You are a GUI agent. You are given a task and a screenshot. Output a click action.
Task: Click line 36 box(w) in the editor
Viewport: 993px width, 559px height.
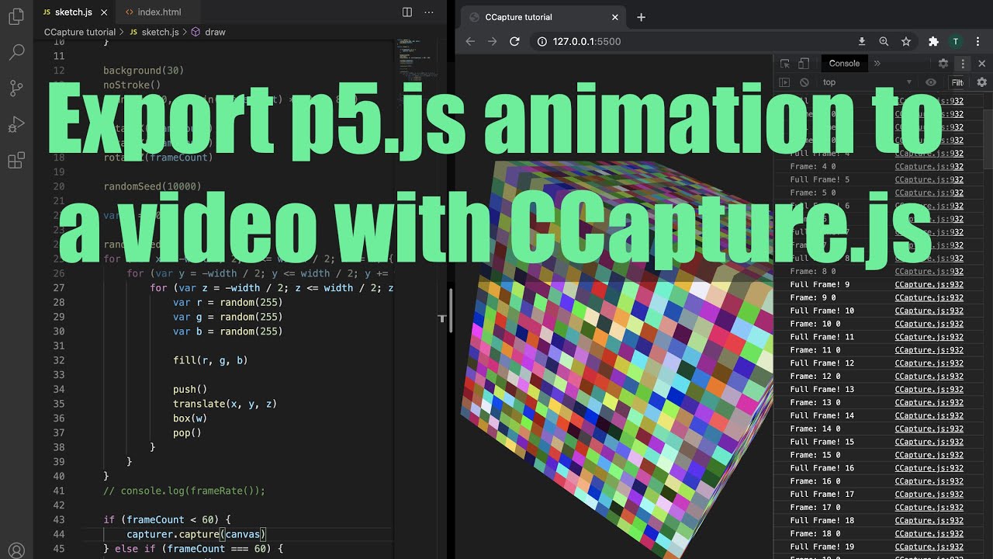point(190,418)
